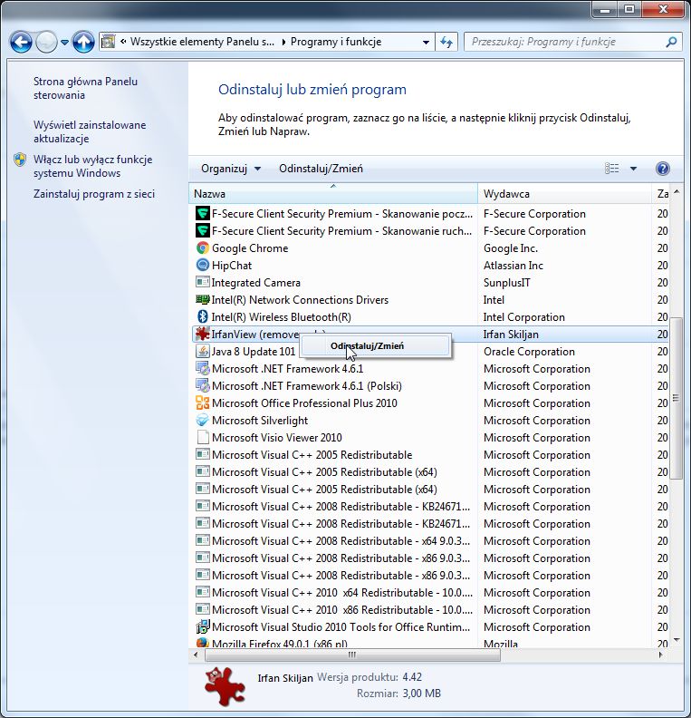Click the Bluetooth icon for Intel Wireless
Screen dimensions: 691x718
(203, 317)
